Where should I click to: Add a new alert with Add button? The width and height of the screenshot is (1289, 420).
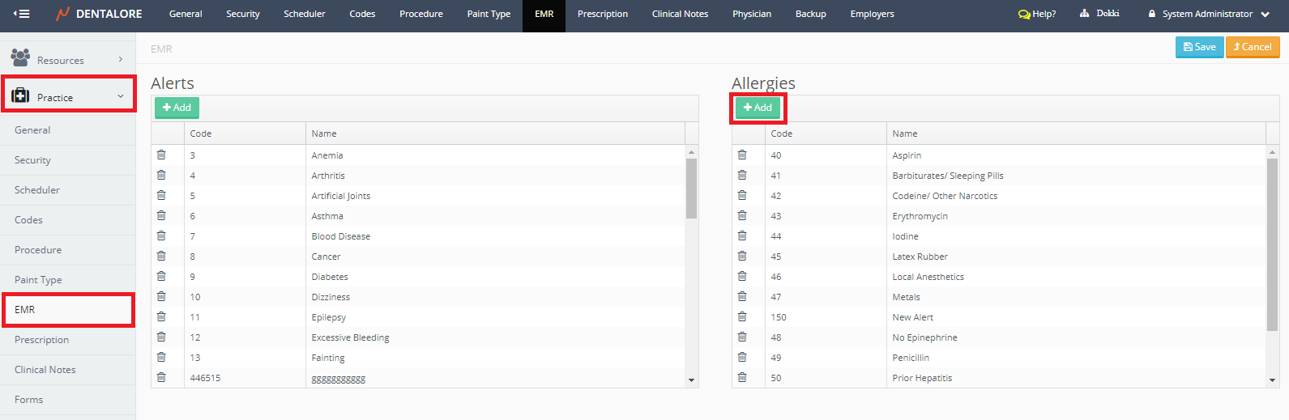click(177, 108)
